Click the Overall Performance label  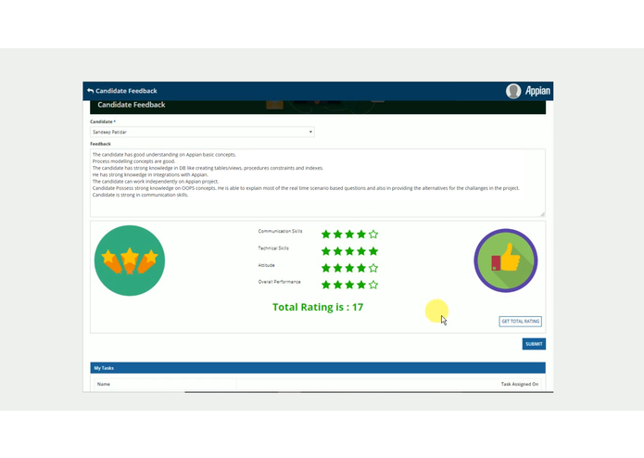(x=279, y=282)
